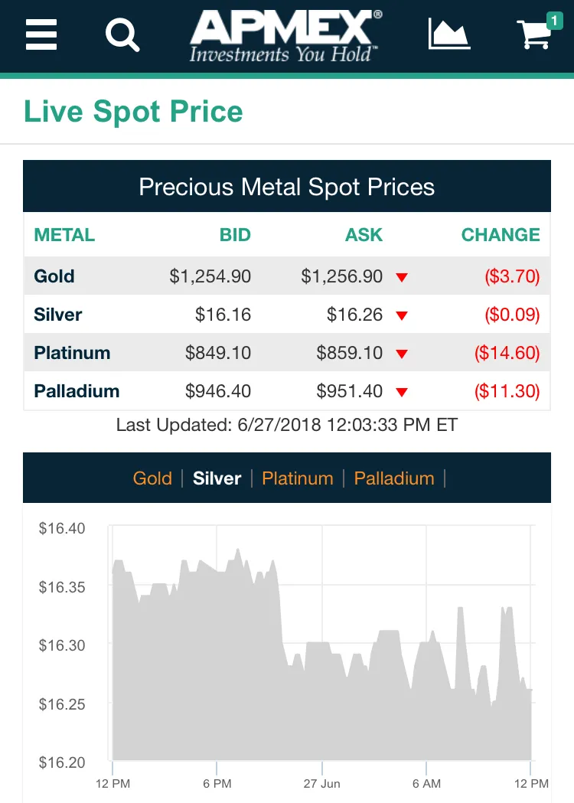Select the Gold row in price table
The height and width of the screenshot is (803, 574).
(x=287, y=276)
